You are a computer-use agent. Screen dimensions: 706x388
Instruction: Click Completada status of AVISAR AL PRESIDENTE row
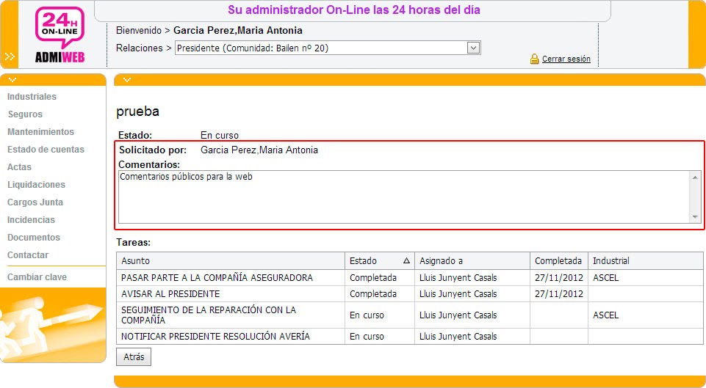pyautogui.click(x=373, y=294)
